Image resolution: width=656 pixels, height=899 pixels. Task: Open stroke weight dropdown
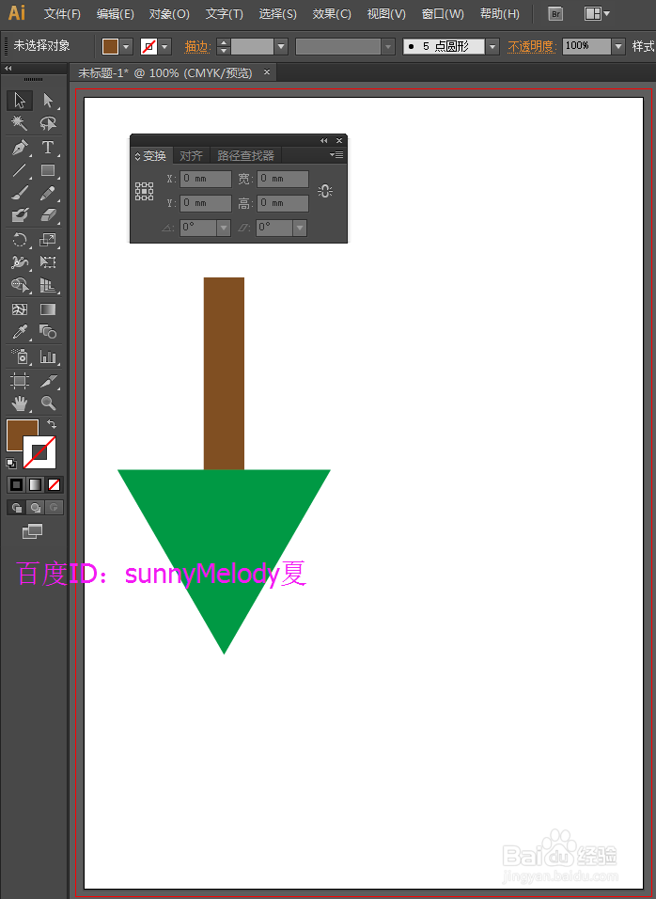(281, 46)
